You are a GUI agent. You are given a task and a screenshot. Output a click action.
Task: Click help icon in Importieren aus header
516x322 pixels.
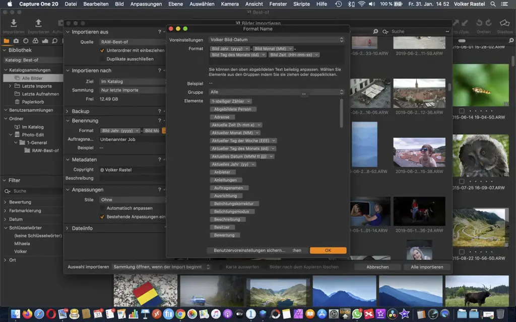click(160, 32)
